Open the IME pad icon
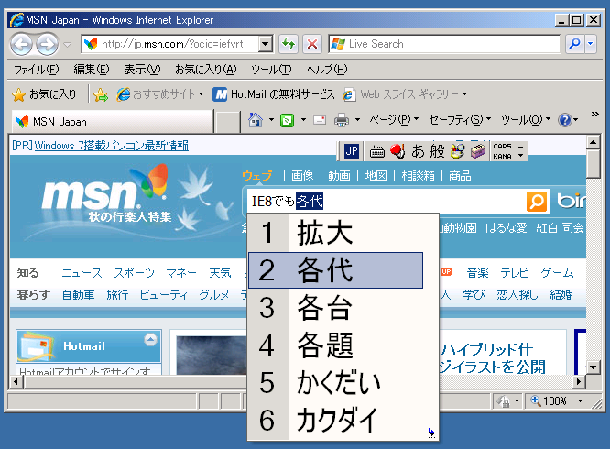This screenshot has height=449, width=610. point(458,151)
